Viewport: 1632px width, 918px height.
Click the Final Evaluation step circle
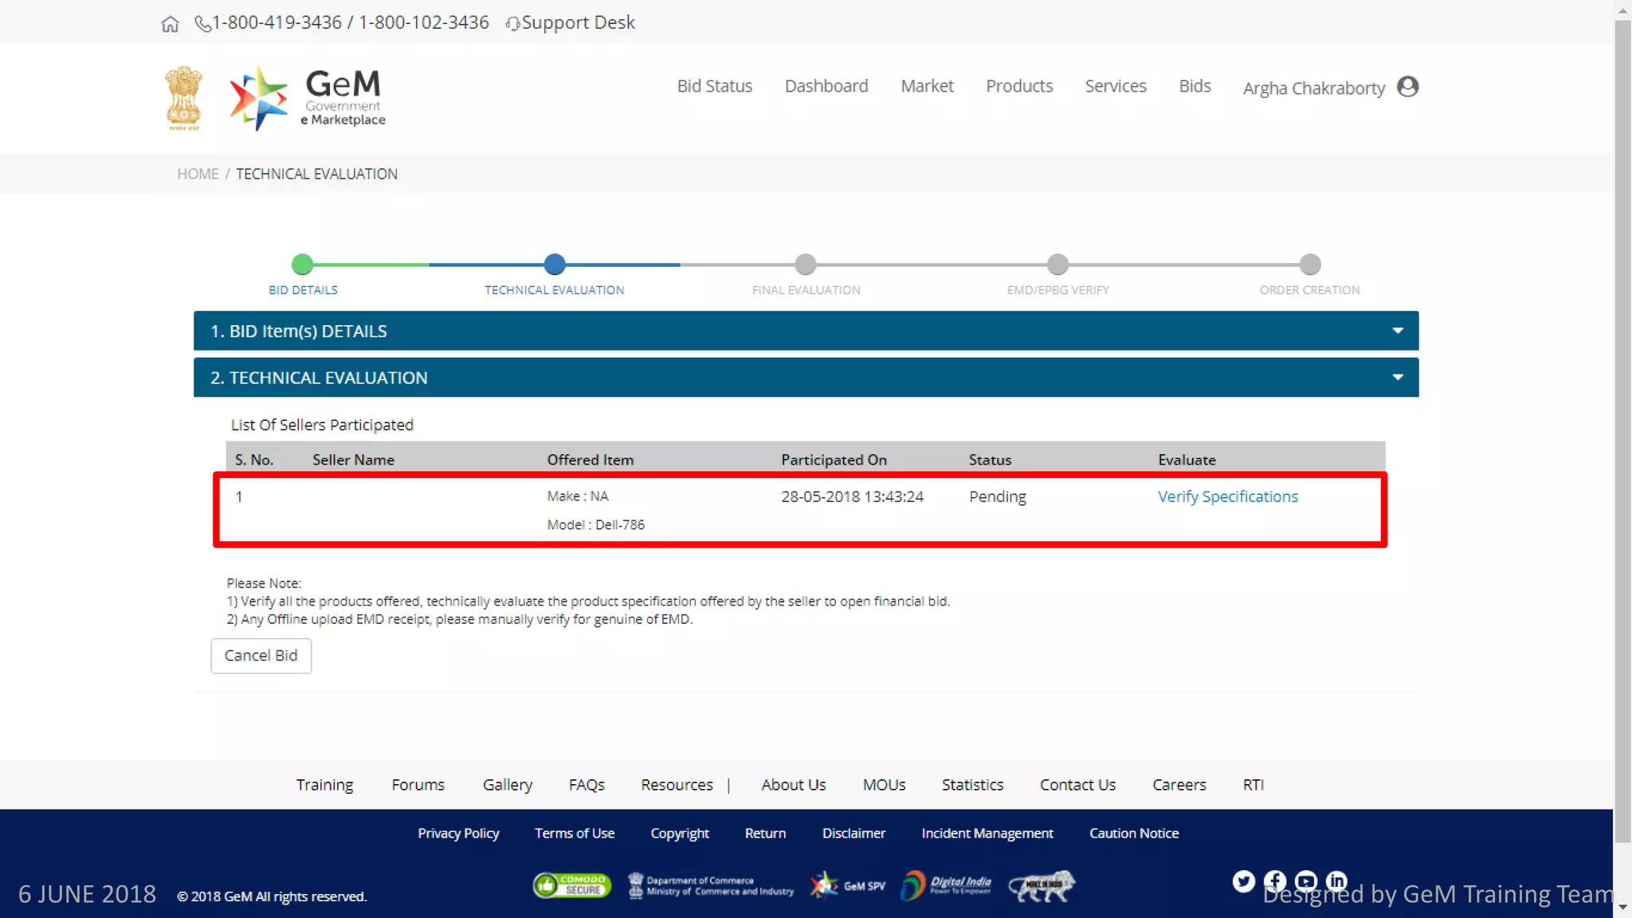(806, 264)
